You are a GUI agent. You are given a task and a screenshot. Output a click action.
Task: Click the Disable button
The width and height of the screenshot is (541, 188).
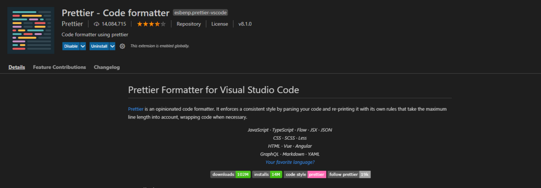[71, 46]
